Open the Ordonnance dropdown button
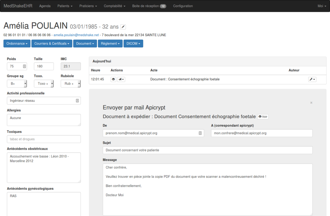330x216 pixels. pos(17,43)
